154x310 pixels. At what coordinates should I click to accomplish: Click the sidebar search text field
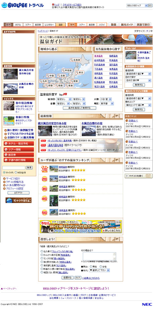[x=14, y=168]
